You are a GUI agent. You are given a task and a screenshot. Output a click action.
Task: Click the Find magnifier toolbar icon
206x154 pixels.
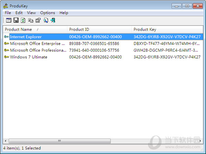click(x=46, y=21)
